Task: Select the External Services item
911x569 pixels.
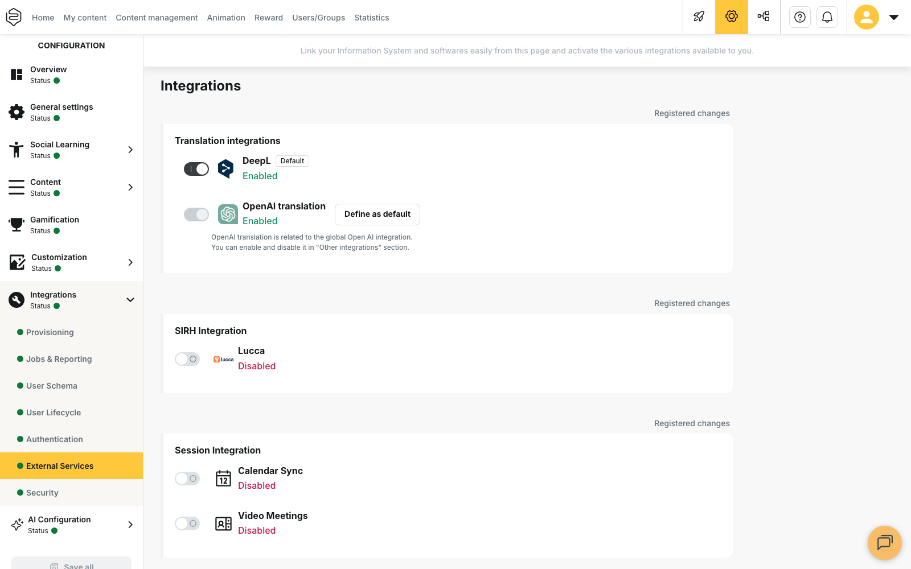Action: 71,466
